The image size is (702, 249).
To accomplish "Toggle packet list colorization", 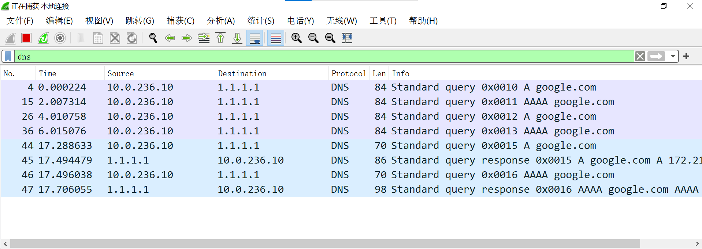I will (276, 38).
